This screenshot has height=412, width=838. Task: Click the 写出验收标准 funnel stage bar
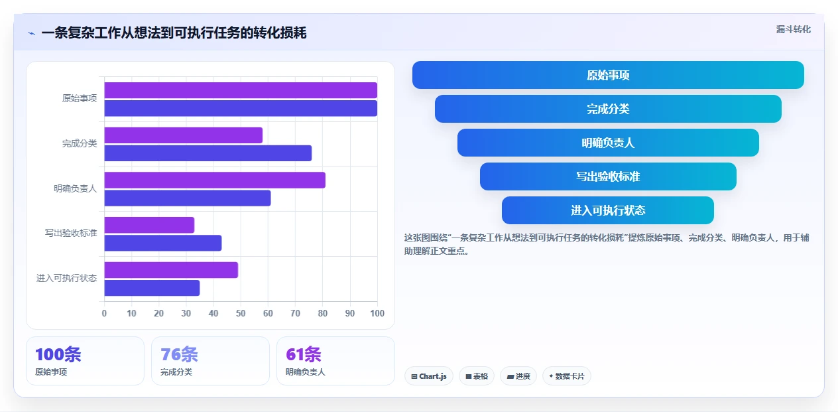click(608, 176)
